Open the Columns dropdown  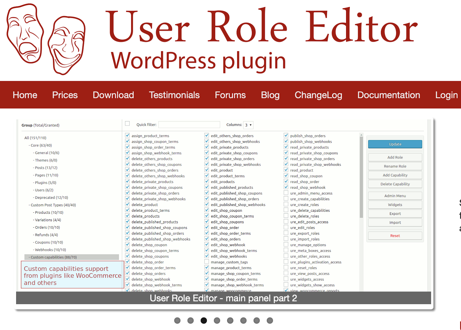tap(248, 125)
